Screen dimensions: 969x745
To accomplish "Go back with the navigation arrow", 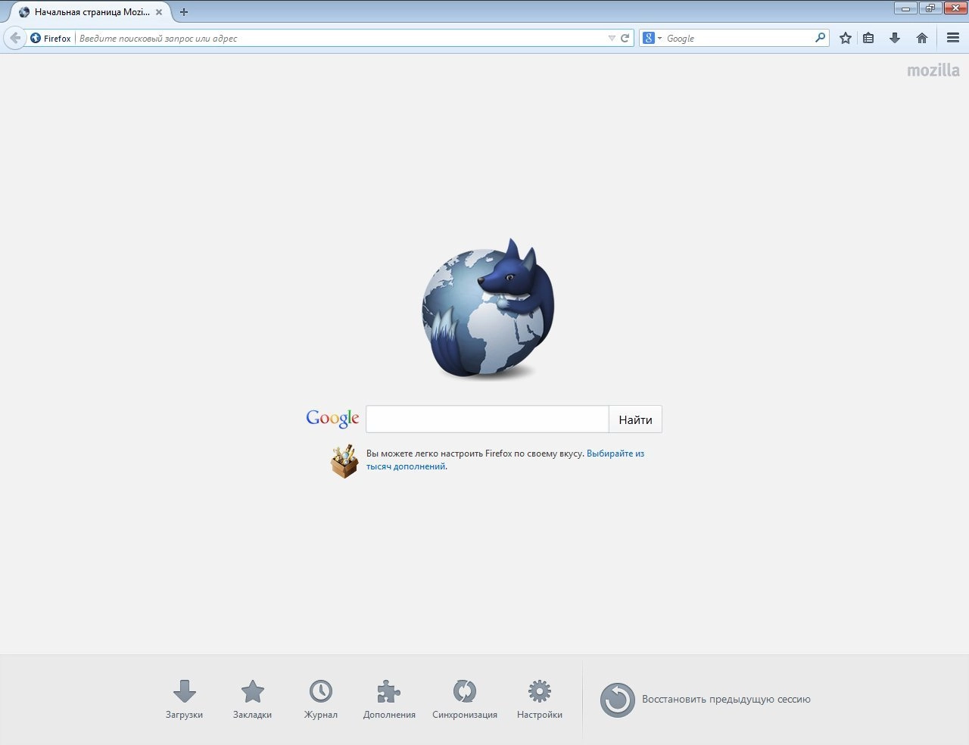I will [x=15, y=38].
